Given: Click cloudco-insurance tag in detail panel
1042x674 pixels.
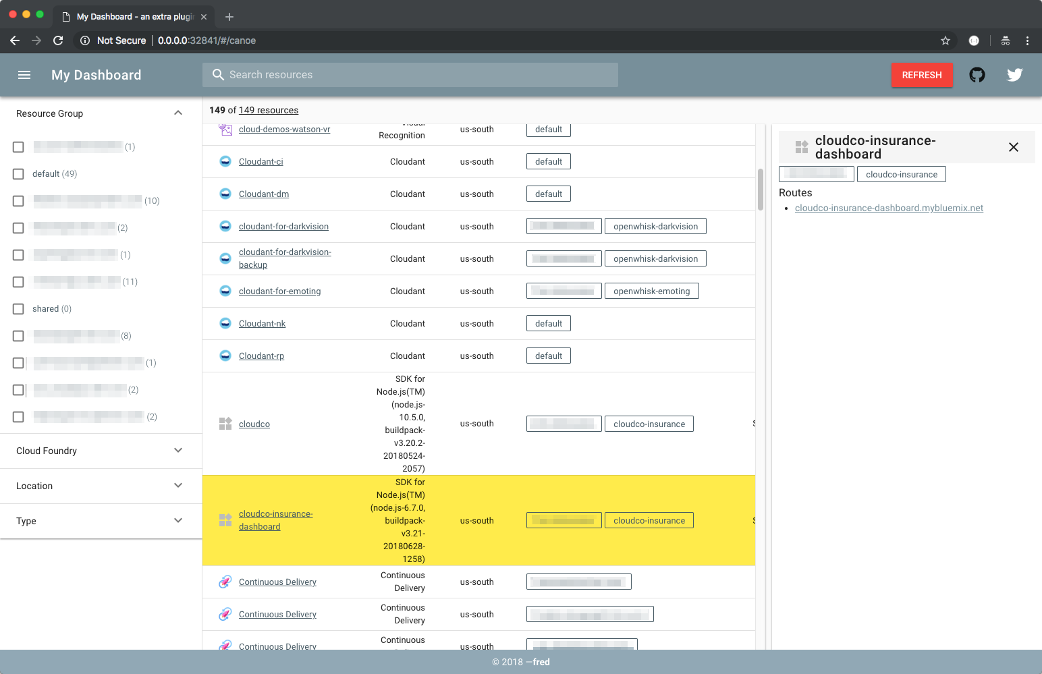Looking at the screenshot, I should click(902, 174).
